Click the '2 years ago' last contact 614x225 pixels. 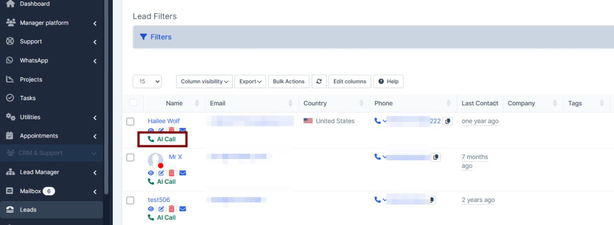pyautogui.click(x=478, y=200)
